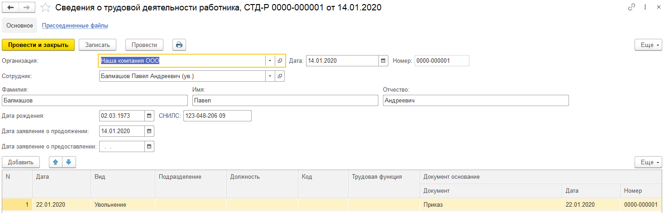The width and height of the screenshot is (664, 213).
Task: Open calendar for birth date field
Action: tap(149, 116)
